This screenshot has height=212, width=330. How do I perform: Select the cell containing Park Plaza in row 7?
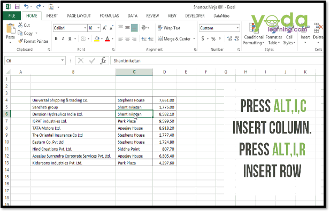pos(134,121)
